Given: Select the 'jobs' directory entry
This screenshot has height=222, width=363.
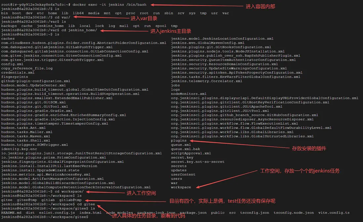Looking at the screenshot, I should (175, 85).
